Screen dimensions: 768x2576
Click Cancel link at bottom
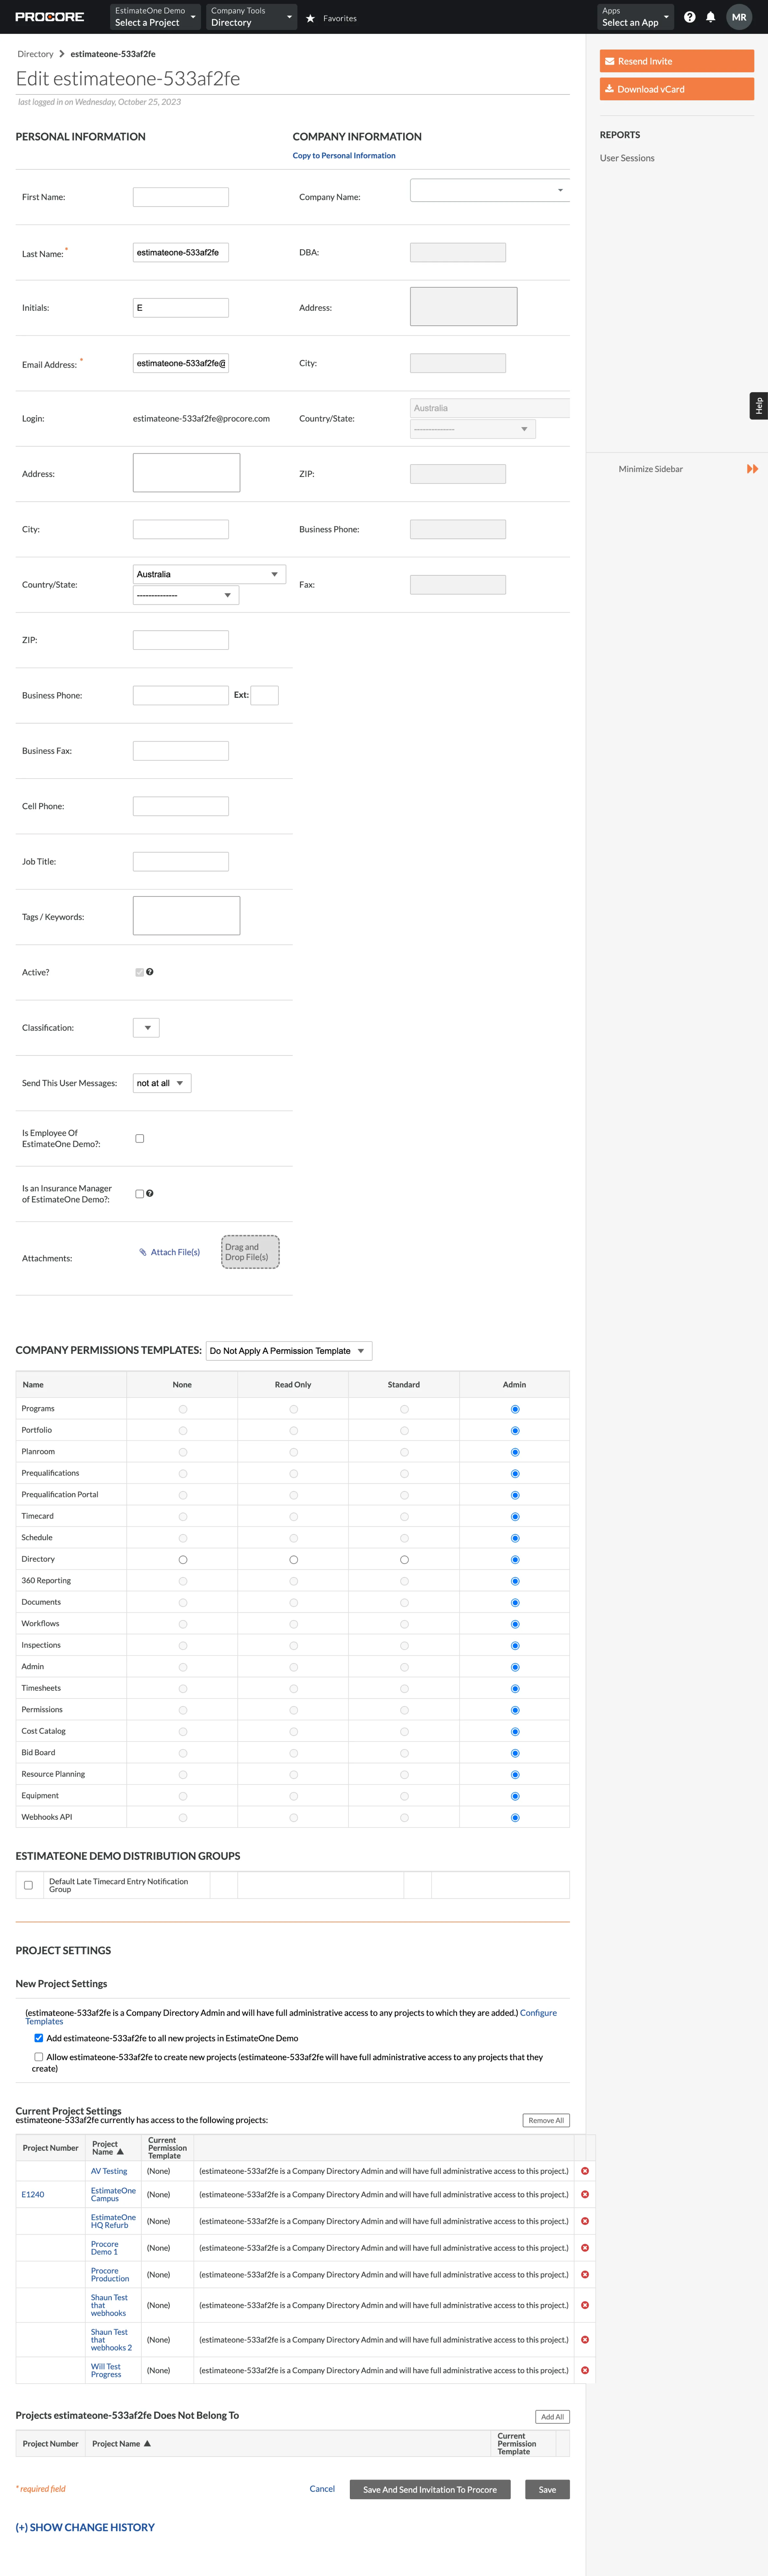[322, 2489]
